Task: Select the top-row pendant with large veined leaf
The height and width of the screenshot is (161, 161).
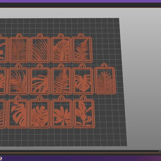Action: 61,48
